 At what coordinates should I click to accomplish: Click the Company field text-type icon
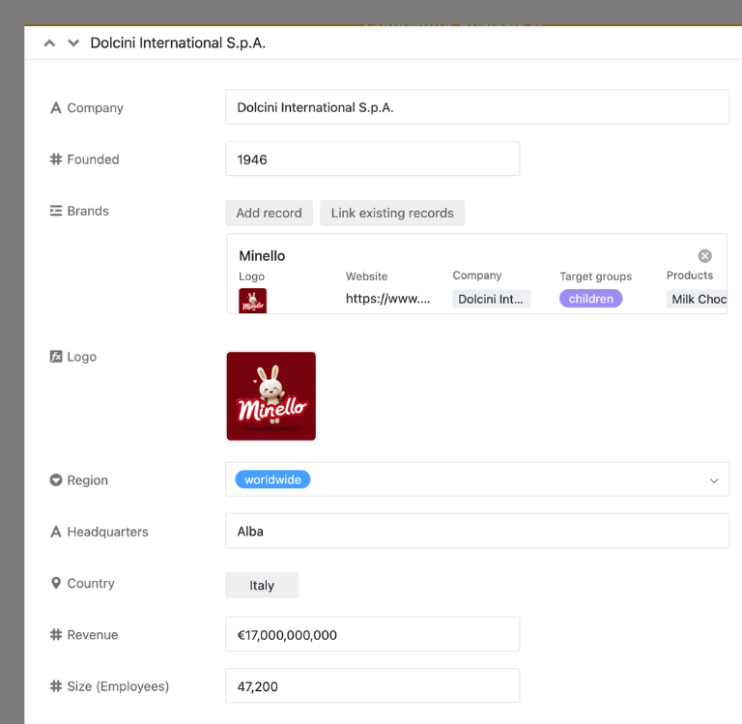point(56,108)
